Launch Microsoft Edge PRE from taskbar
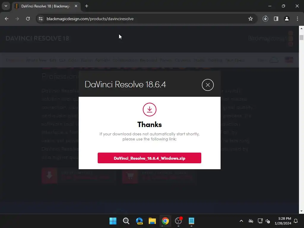 point(140,221)
